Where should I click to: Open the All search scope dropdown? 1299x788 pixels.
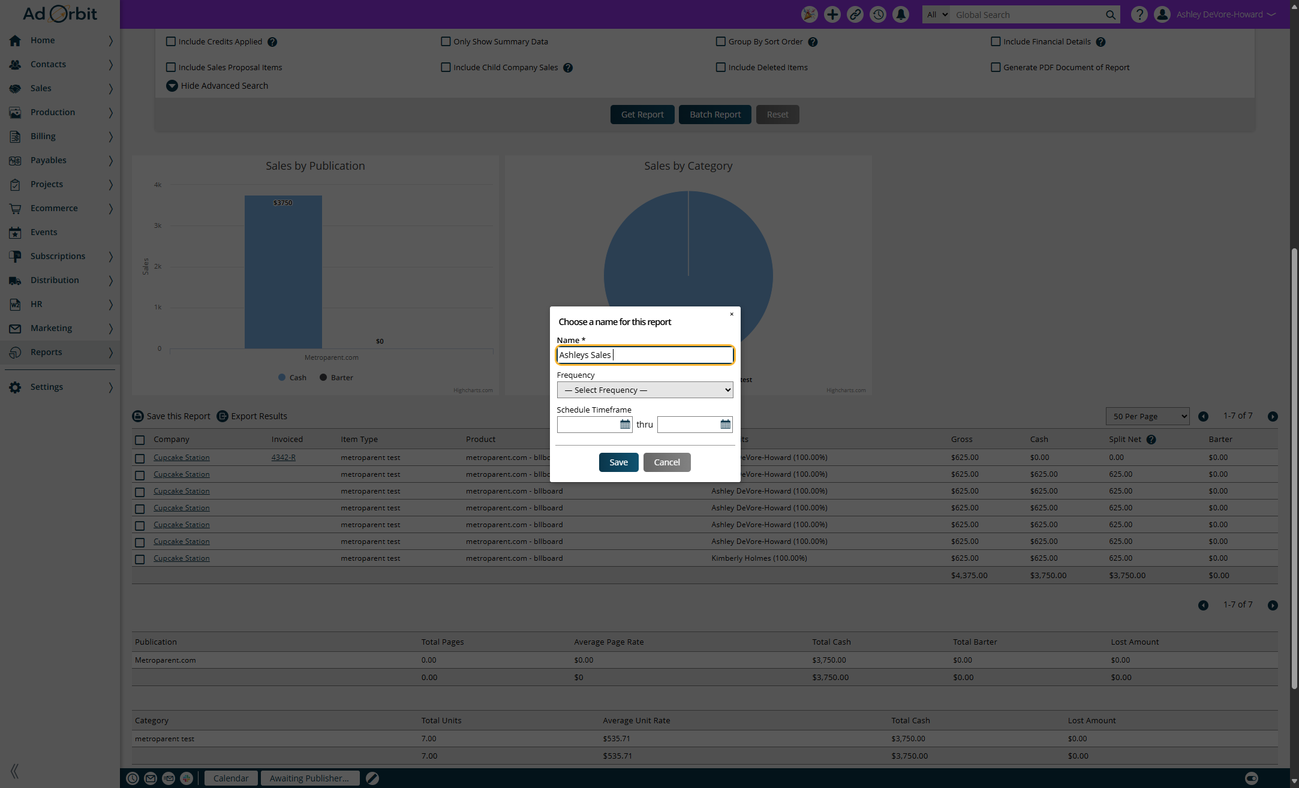936,15
